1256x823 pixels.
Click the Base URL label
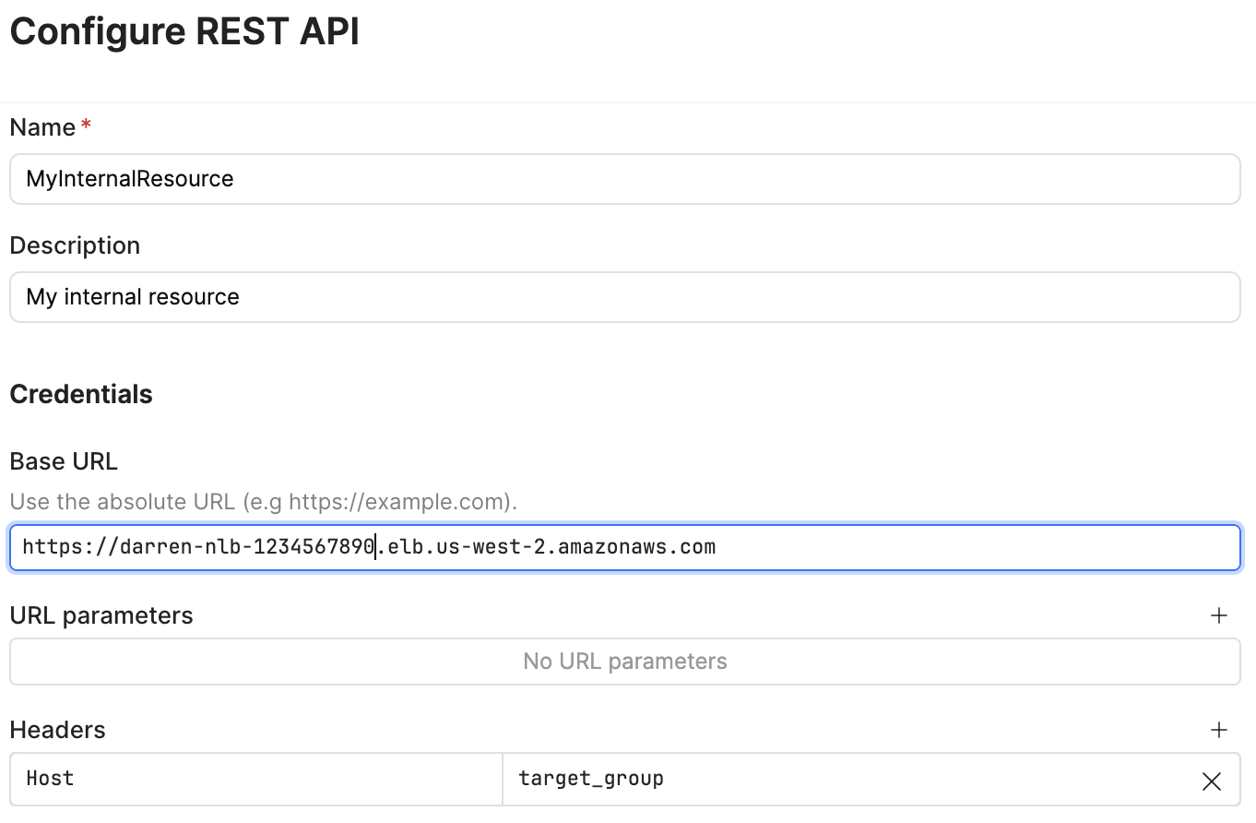[x=64, y=461]
